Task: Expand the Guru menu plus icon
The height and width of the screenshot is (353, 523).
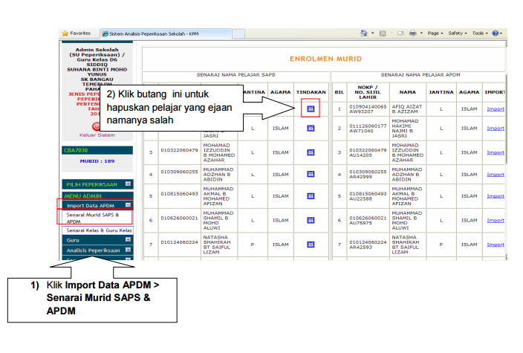Action: pos(128,239)
